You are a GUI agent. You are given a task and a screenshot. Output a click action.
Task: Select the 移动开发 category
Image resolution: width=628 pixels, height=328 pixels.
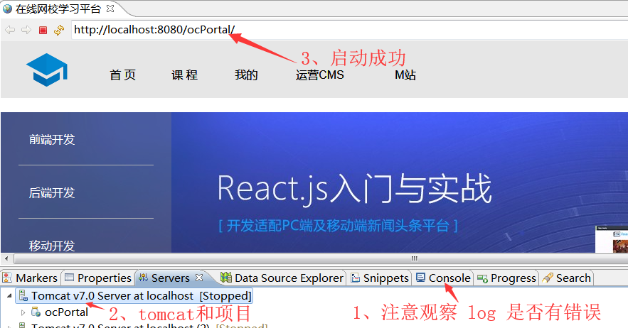tap(52, 246)
